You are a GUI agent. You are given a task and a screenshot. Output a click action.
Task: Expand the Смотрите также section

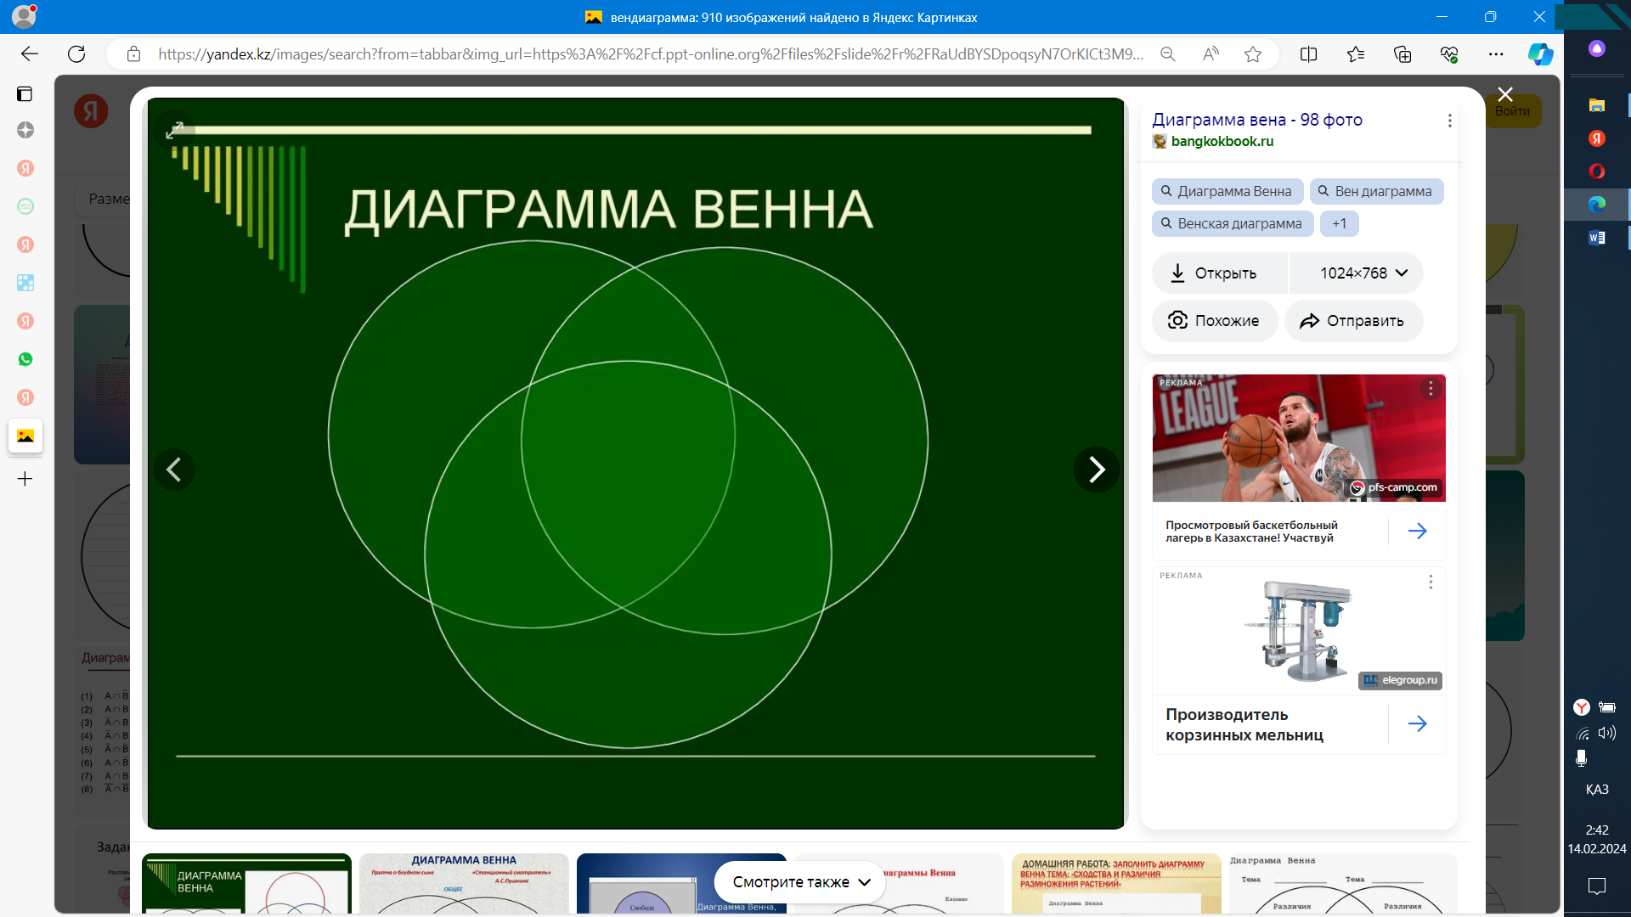(x=800, y=882)
